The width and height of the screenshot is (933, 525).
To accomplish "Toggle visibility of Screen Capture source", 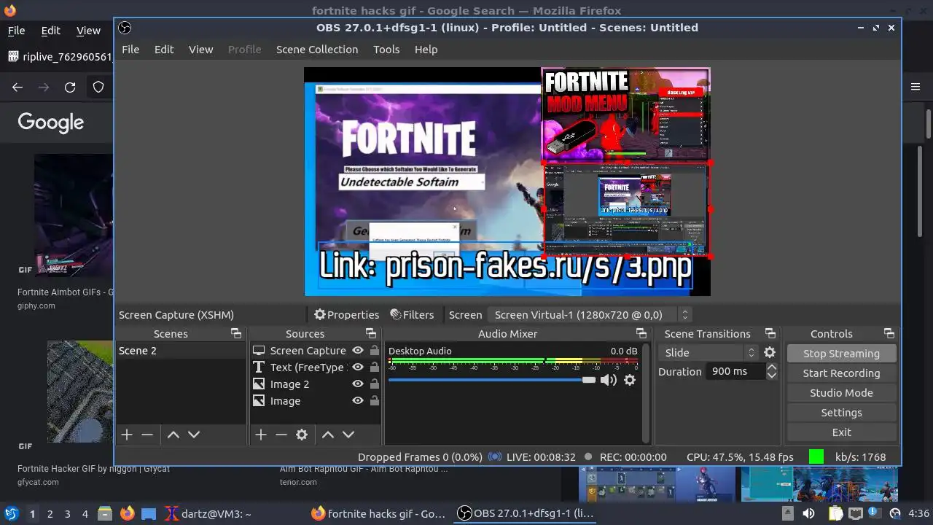I will 358,351.
